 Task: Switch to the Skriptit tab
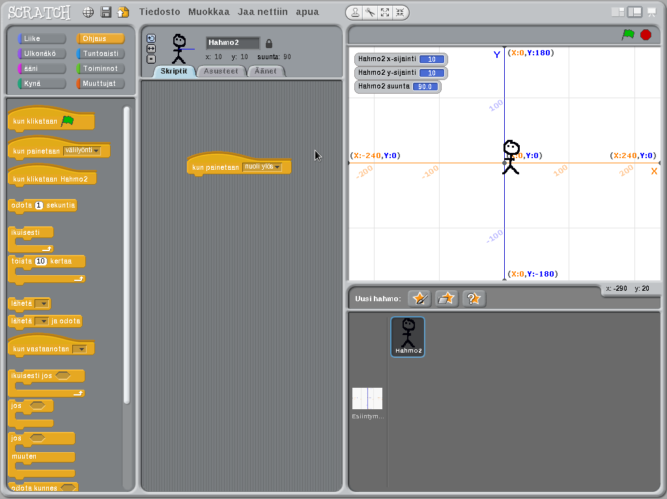(x=174, y=71)
